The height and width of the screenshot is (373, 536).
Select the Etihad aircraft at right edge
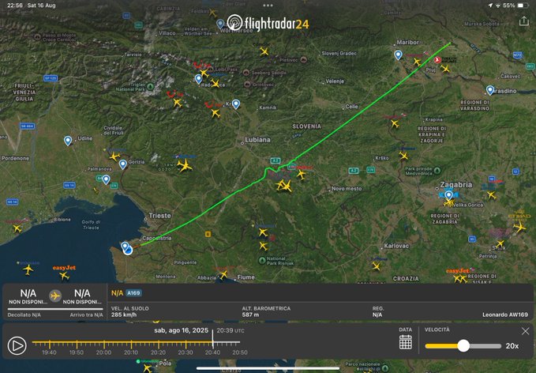coord(519,227)
